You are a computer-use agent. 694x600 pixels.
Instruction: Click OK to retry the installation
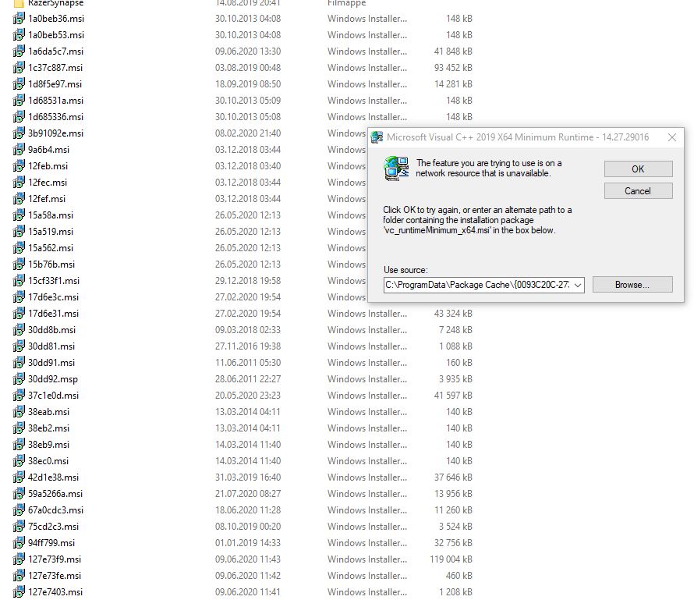pyautogui.click(x=638, y=169)
